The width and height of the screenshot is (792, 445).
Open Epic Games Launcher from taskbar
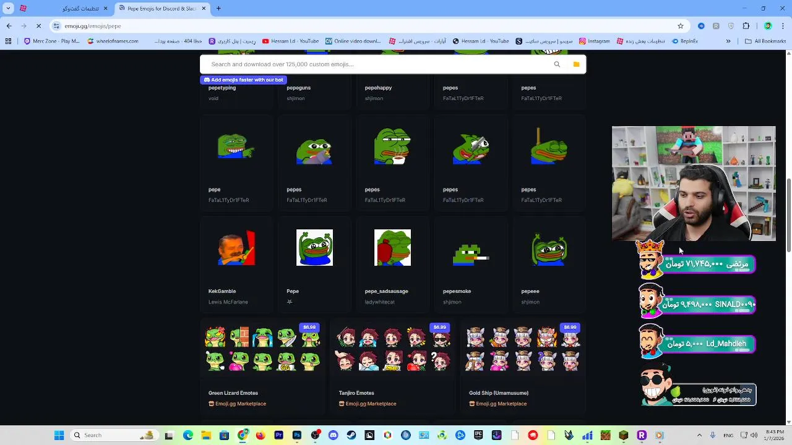click(x=478, y=435)
